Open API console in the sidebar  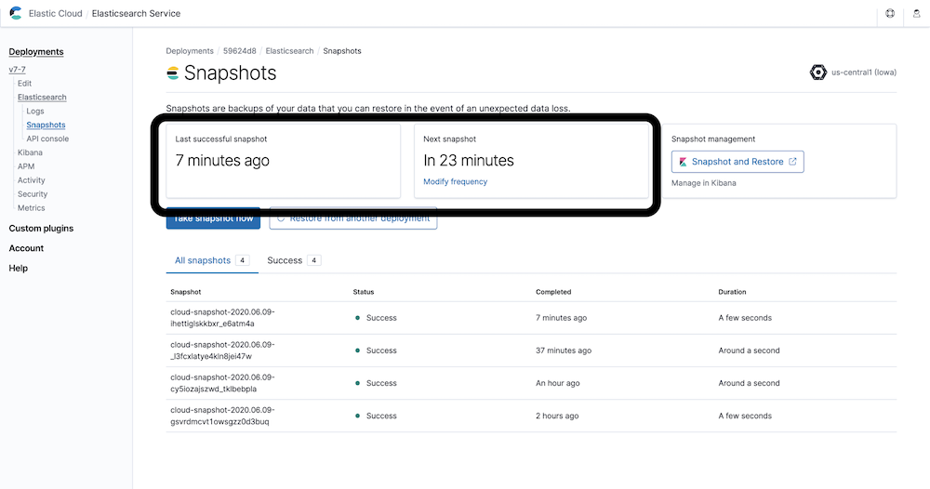pyautogui.click(x=47, y=139)
